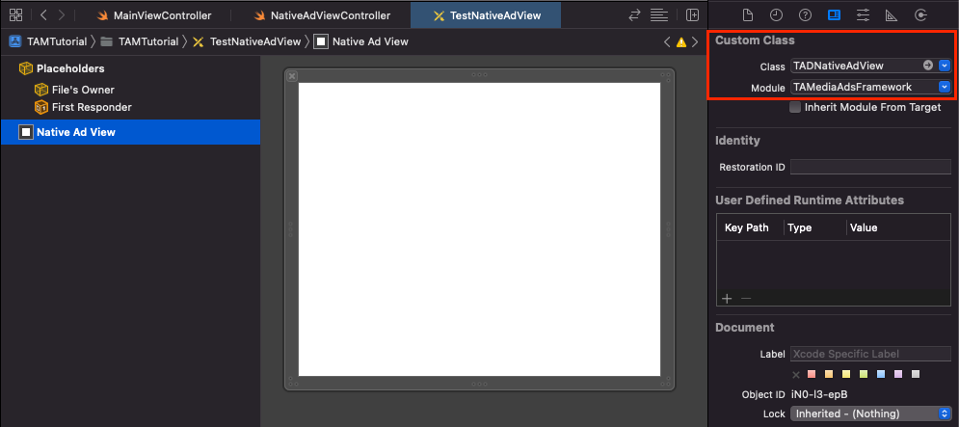The height and width of the screenshot is (427, 959).
Task: Click the Xcode Specific Label field
Action: click(870, 354)
